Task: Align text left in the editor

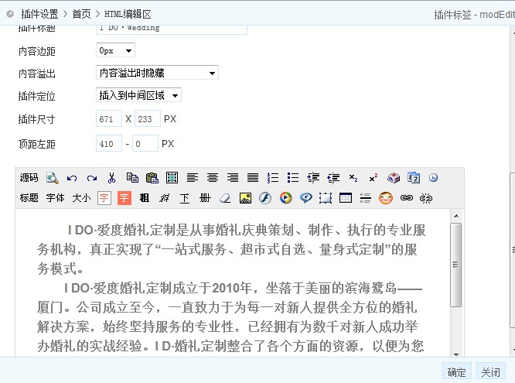Action: tap(193, 178)
